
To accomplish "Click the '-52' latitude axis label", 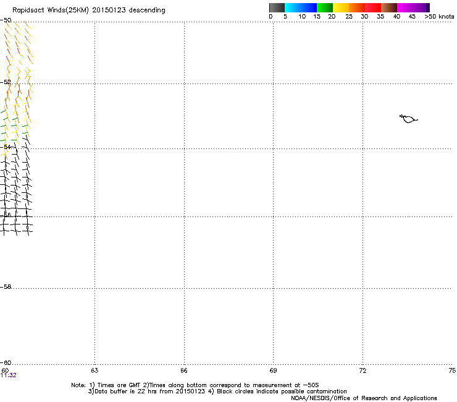I will pyautogui.click(x=6, y=82).
